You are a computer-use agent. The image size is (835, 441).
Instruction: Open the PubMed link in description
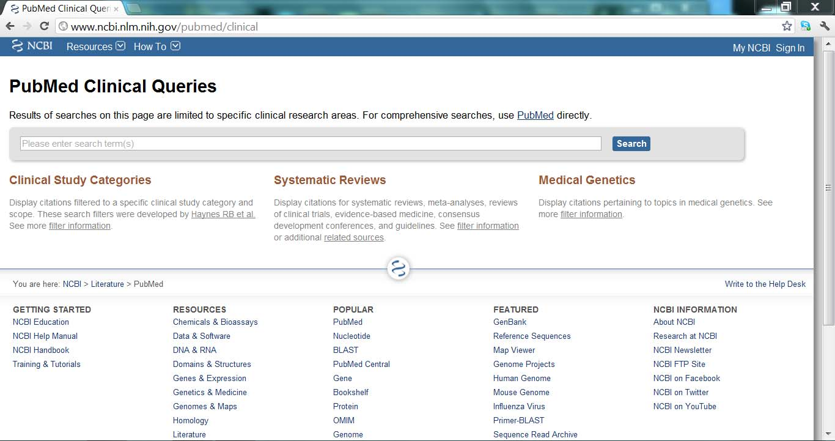click(535, 115)
